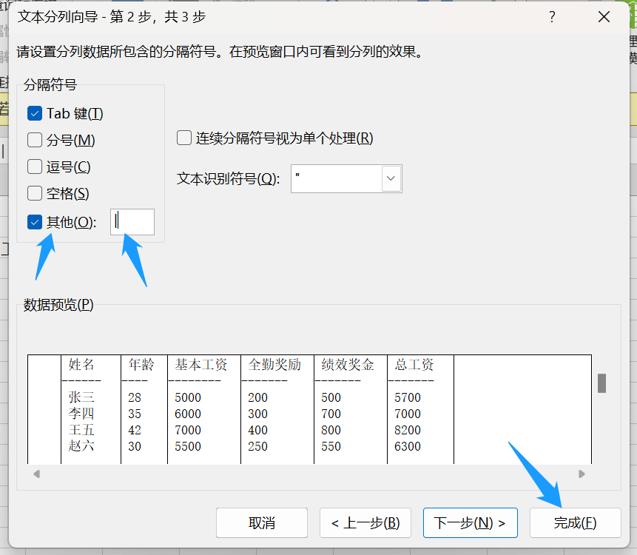Enable the 逗号(C) comma delimiter

pos(33,166)
